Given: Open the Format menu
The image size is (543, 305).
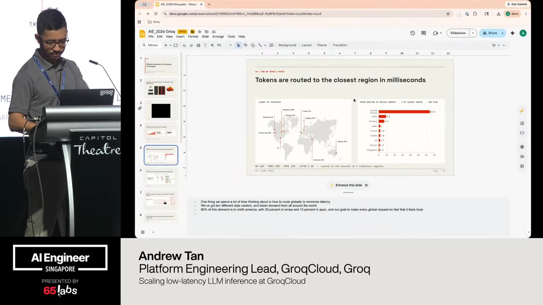Looking at the screenshot, I should (x=193, y=36).
